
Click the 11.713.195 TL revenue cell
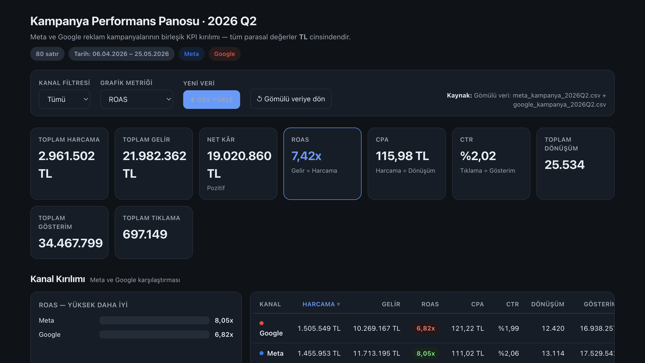pyautogui.click(x=377, y=353)
